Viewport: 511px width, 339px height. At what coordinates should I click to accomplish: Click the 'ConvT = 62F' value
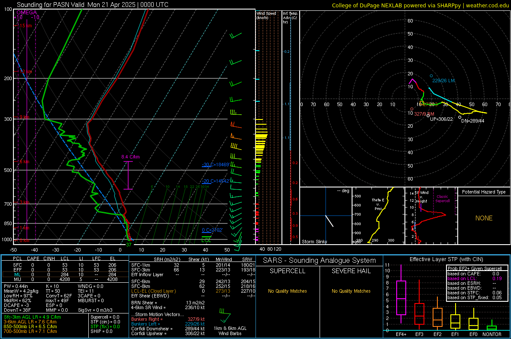[58, 296]
